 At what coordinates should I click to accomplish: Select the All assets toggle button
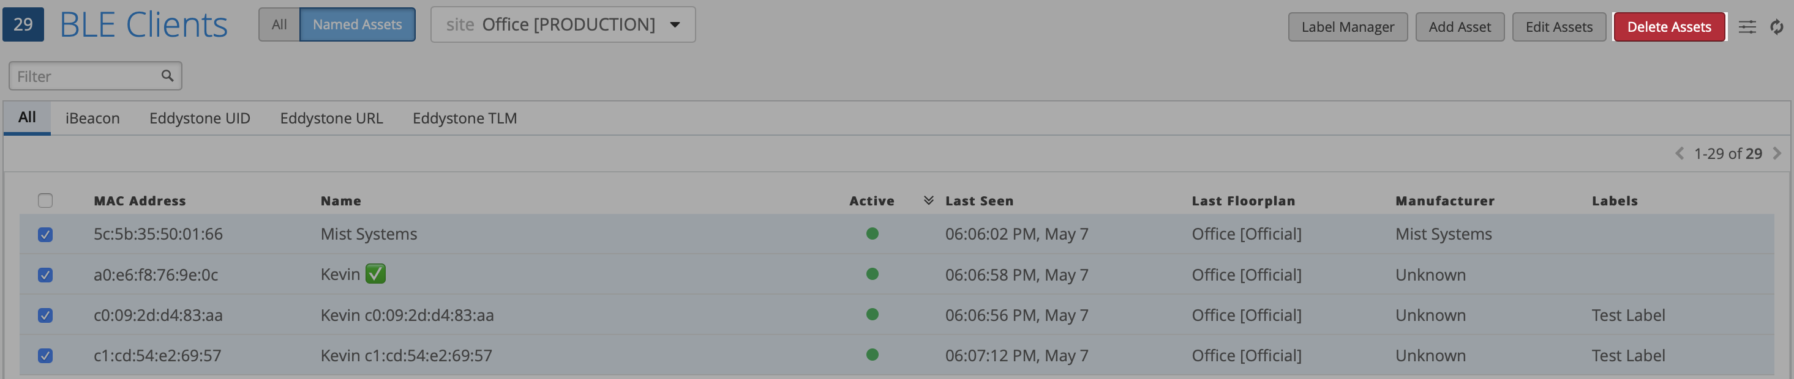[279, 25]
